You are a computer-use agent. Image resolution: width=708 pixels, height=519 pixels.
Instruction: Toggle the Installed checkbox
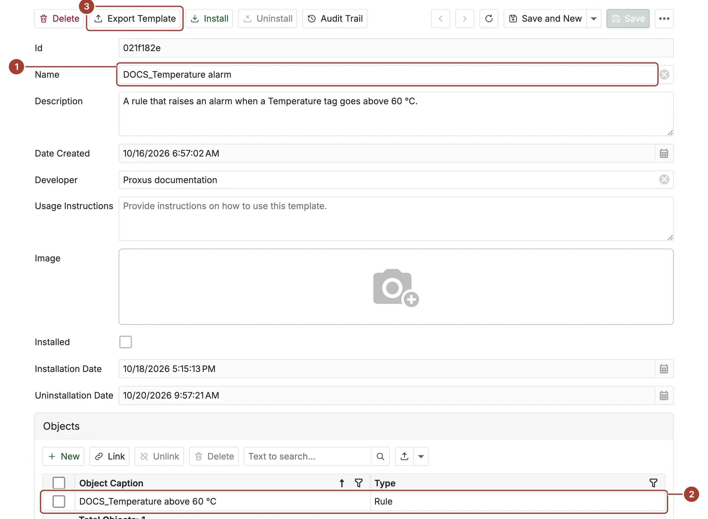tap(126, 342)
